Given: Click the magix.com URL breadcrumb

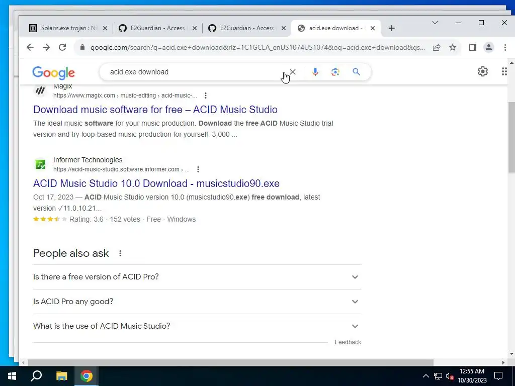Looking at the screenshot, I should coord(125,95).
